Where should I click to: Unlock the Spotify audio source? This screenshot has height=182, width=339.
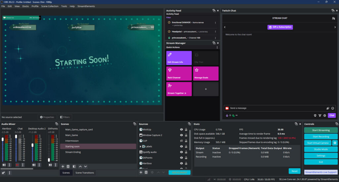coord(186,152)
